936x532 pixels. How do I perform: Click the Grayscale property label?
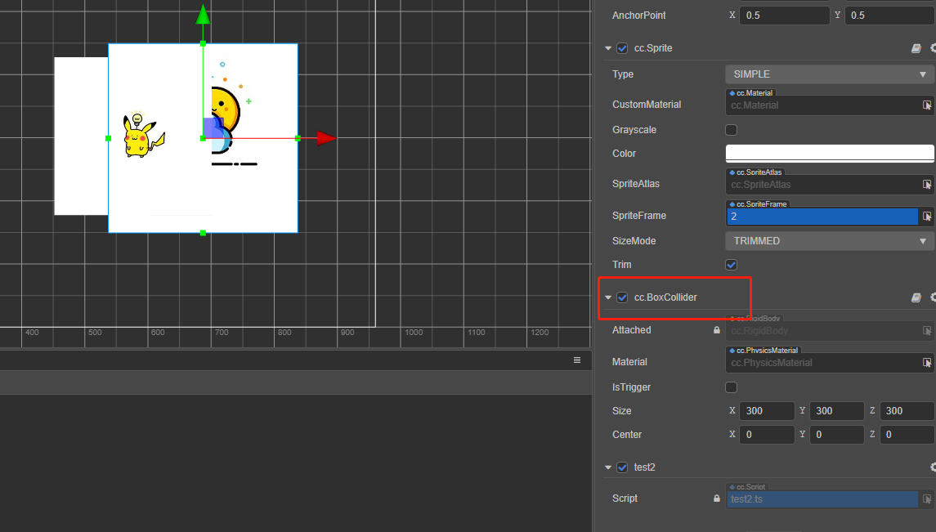click(634, 130)
